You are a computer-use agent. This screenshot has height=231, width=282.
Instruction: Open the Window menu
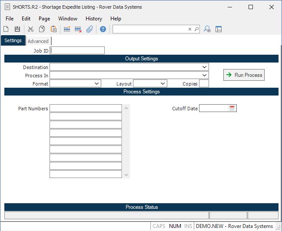pyautogui.click(x=68, y=19)
